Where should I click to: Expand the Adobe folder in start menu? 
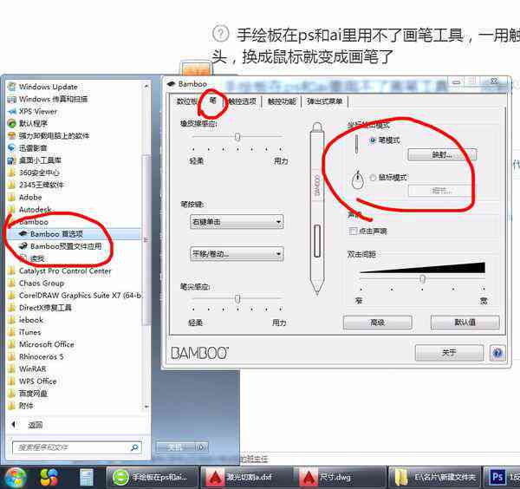point(24,198)
